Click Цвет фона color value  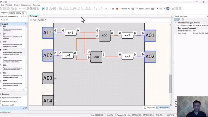200,33
